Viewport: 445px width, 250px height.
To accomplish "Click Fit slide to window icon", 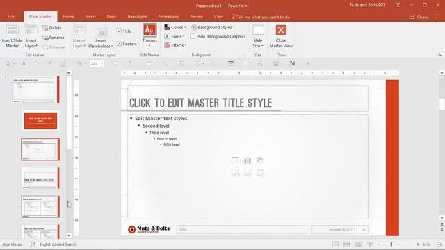I will 439,244.
